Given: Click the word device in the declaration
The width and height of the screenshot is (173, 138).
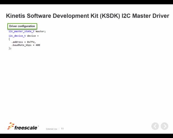Looking at the screenshot, I should (x=32, y=36).
